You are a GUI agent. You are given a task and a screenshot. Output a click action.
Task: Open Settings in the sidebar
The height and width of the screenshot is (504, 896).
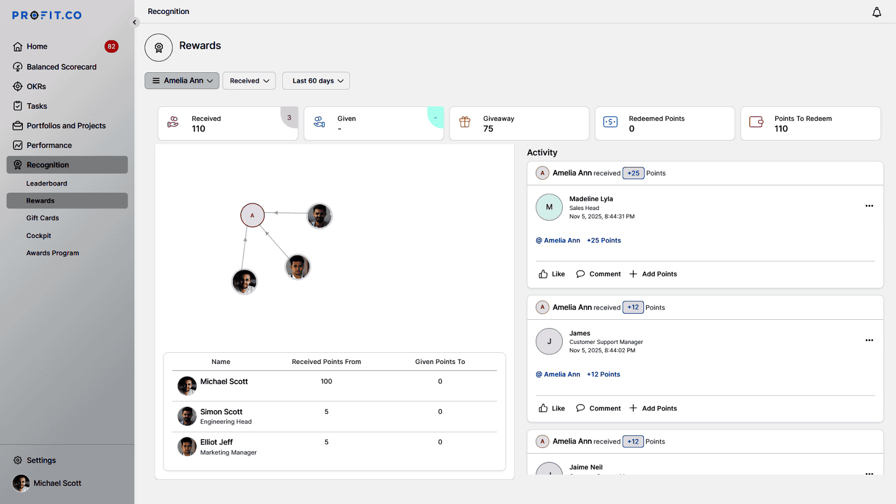[41, 460]
